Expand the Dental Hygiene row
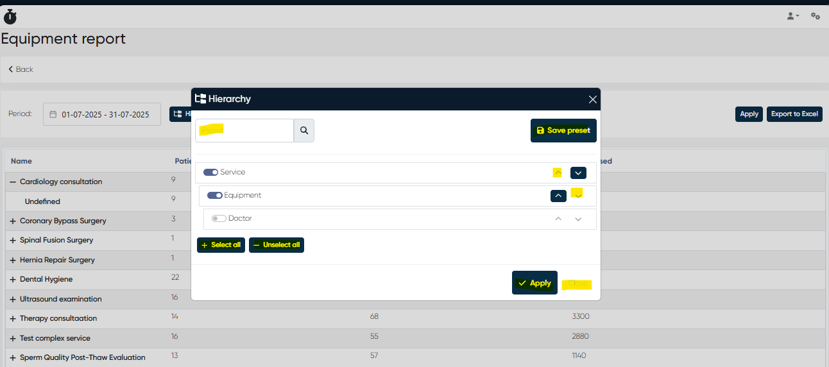Image resolution: width=829 pixels, height=367 pixels. pyautogui.click(x=12, y=280)
